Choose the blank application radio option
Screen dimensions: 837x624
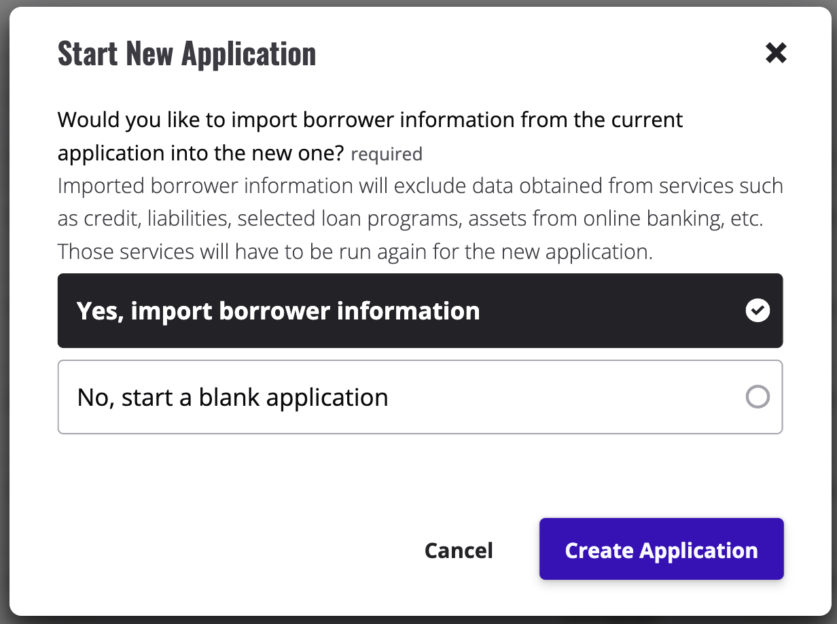click(758, 397)
